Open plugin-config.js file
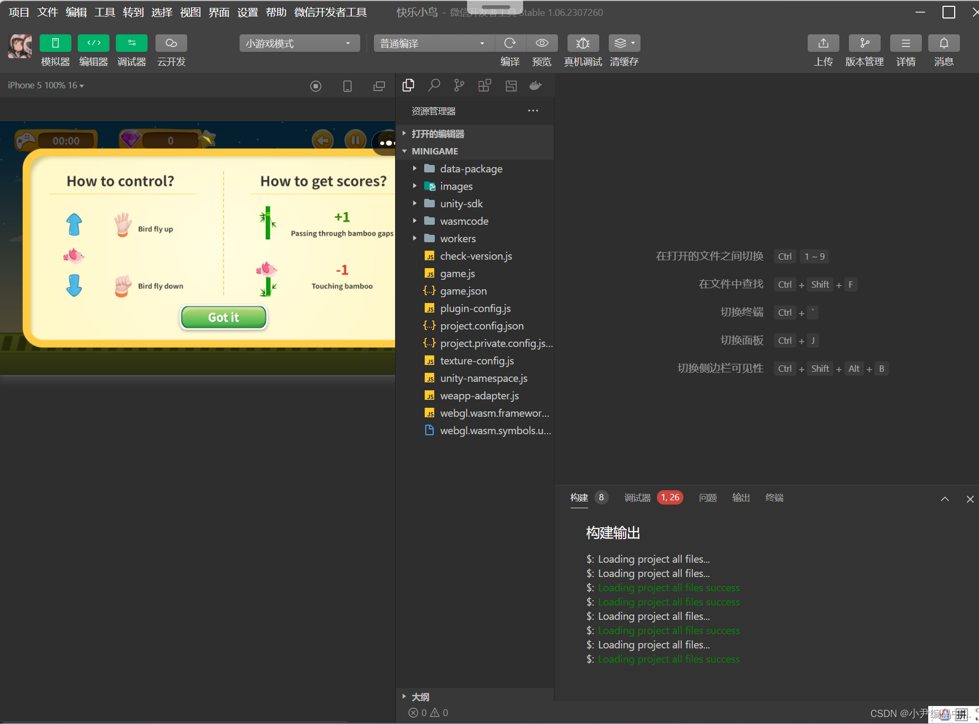This screenshot has height=724, width=979. (x=475, y=308)
